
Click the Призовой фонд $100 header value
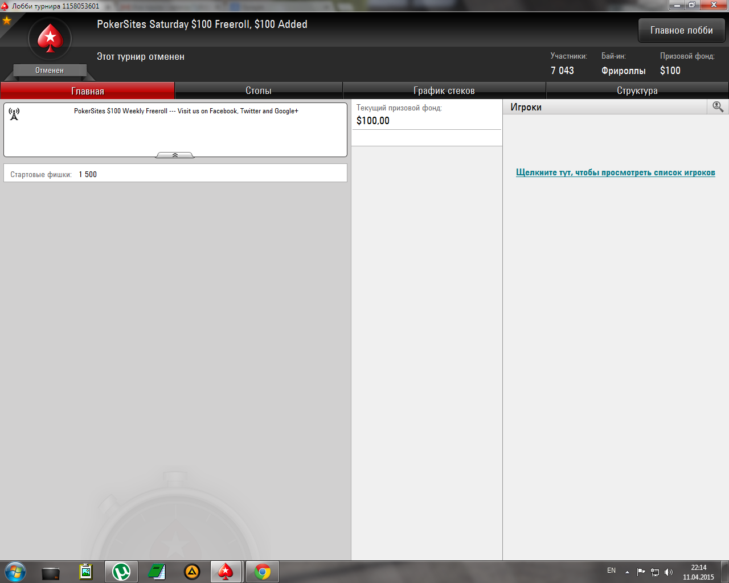click(x=670, y=71)
